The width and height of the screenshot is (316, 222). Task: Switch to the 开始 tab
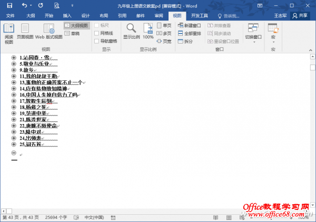pyautogui.click(x=49, y=16)
